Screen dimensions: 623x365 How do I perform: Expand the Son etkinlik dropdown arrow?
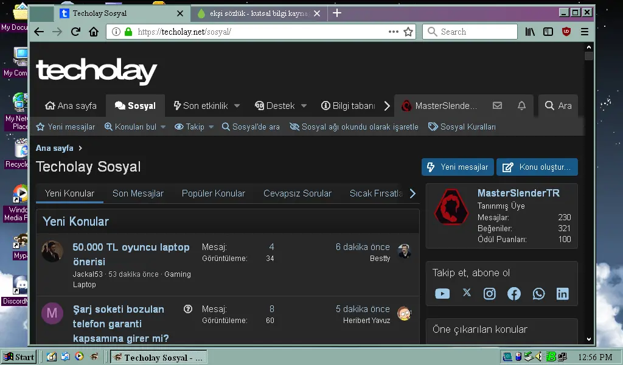pos(237,106)
